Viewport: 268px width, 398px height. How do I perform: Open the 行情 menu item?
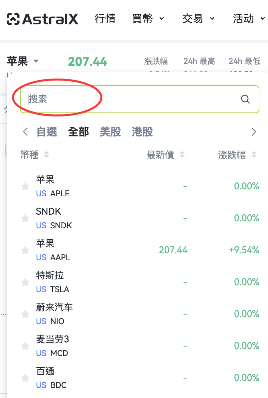105,19
